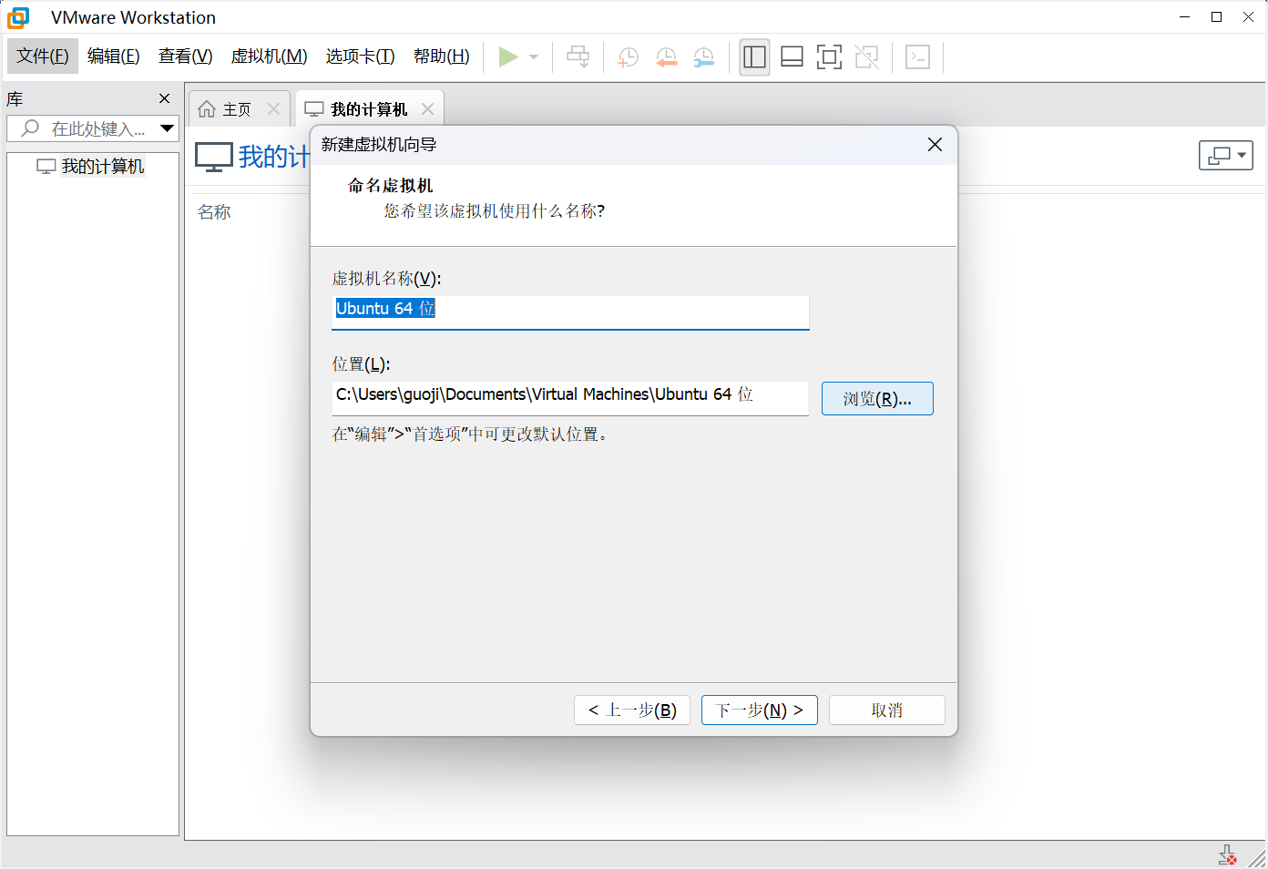This screenshot has height=869, width=1268.
Task: Close the 库 library panel
Action: [x=165, y=98]
